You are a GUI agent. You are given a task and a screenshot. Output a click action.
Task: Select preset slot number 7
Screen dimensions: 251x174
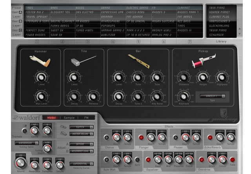[x=190, y=42]
